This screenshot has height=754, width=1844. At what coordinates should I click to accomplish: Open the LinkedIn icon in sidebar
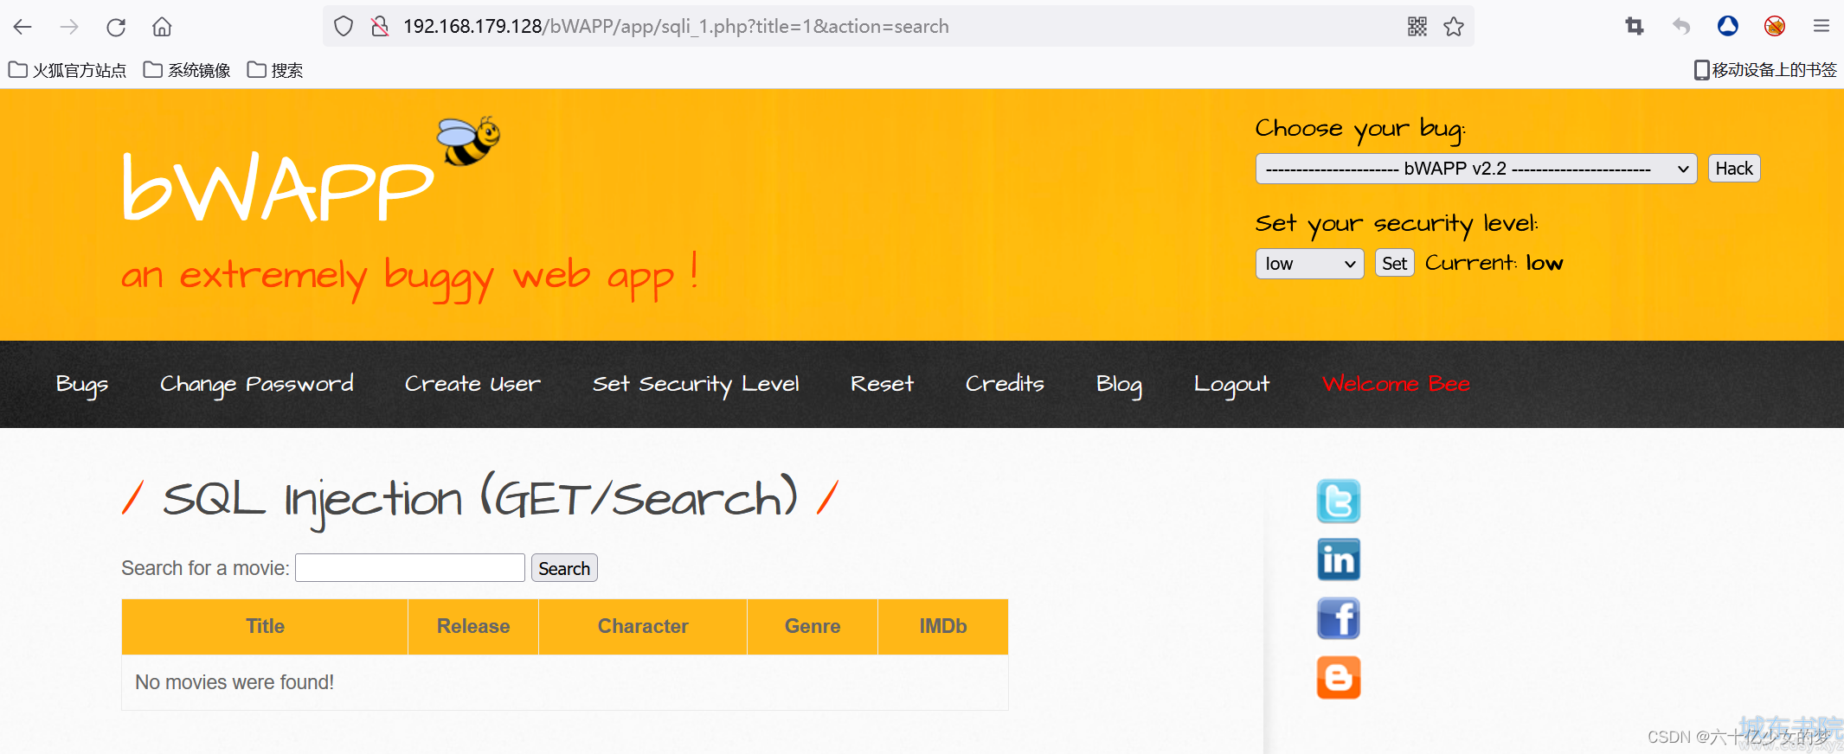pos(1339,559)
